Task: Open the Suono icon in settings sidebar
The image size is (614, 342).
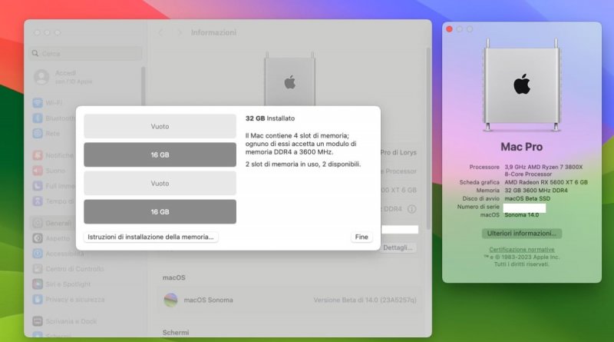Action: (37, 171)
